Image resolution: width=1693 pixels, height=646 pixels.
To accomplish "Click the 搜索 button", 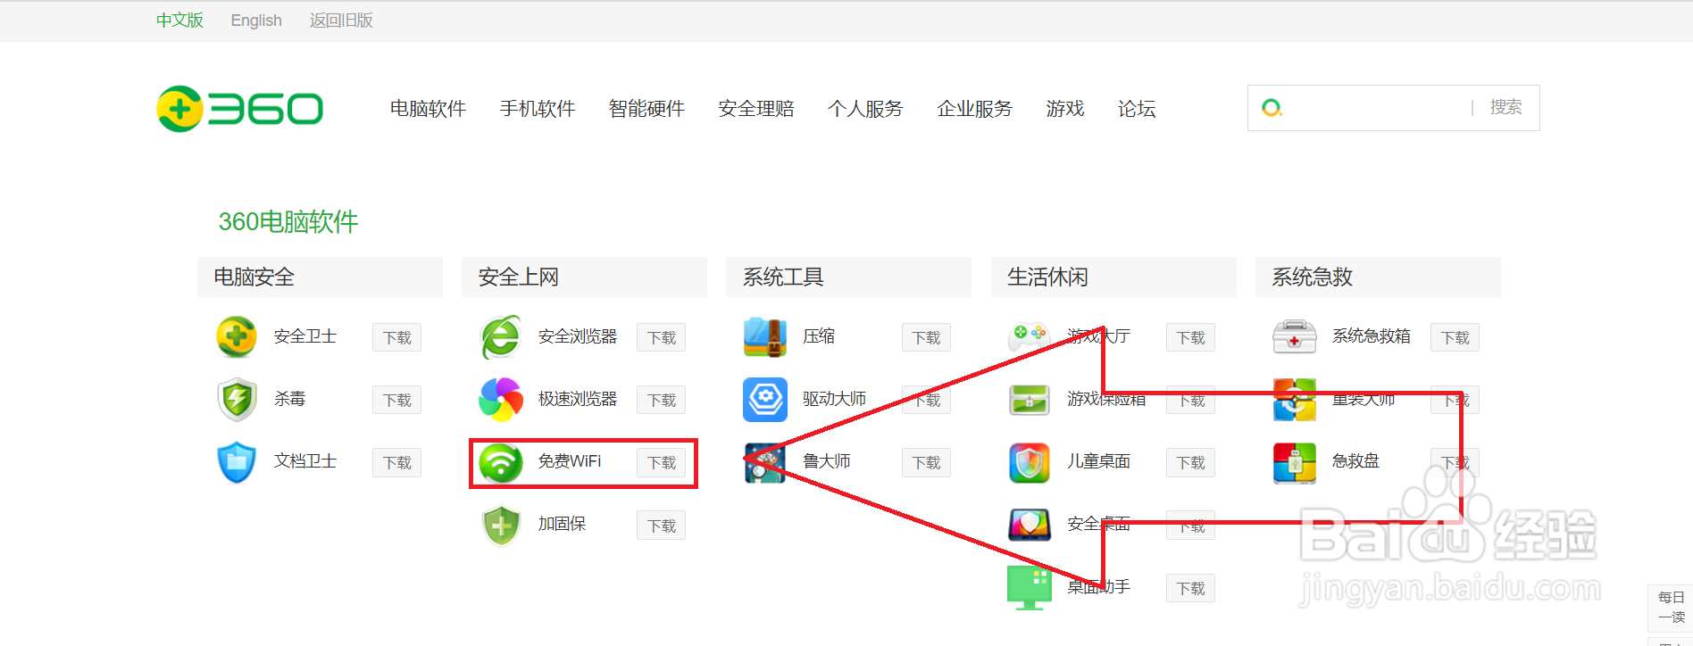I will click(x=1505, y=107).
